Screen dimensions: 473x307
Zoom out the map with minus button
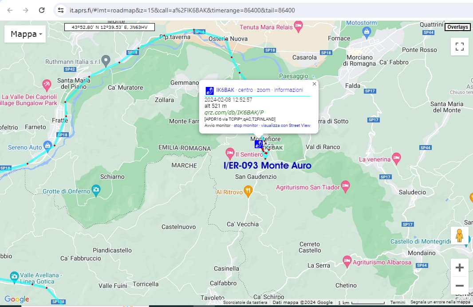pyautogui.click(x=459, y=286)
